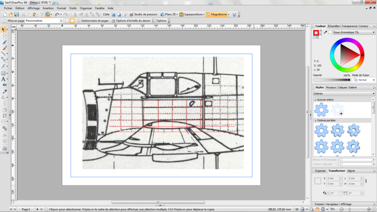Toggle the aspect ratio lock in Transformer
The image size is (377, 212).
pyautogui.click(x=366, y=181)
